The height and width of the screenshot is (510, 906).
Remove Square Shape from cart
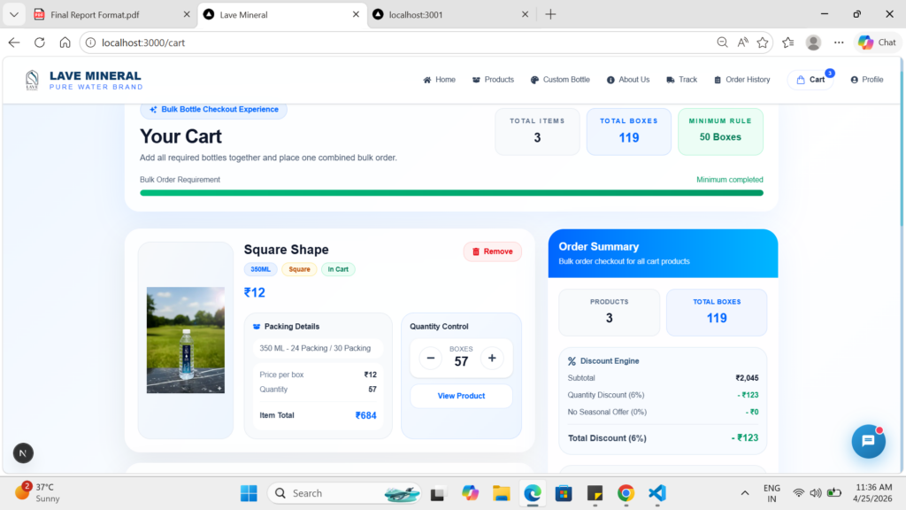pyautogui.click(x=492, y=251)
